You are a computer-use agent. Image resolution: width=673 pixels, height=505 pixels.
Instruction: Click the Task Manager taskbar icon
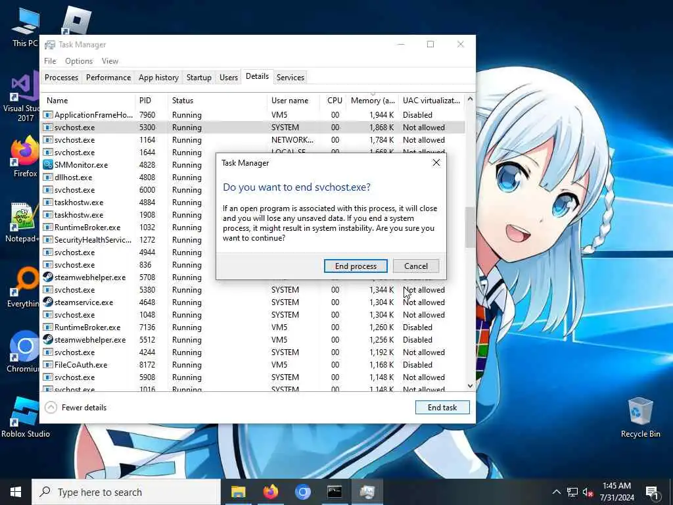click(x=367, y=492)
